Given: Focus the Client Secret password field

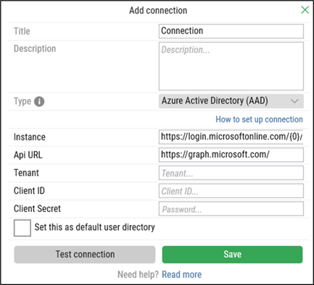Looking at the screenshot, I should pyautogui.click(x=231, y=209).
